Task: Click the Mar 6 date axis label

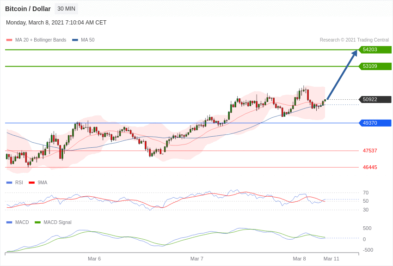Action: coord(94,259)
